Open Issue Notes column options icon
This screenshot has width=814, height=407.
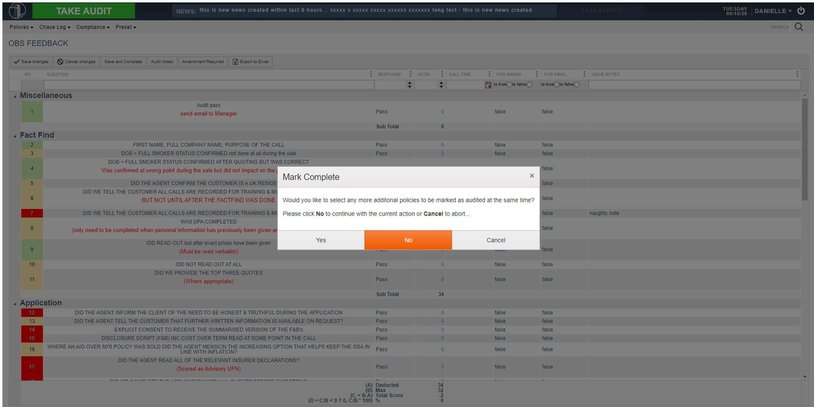tap(797, 74)
